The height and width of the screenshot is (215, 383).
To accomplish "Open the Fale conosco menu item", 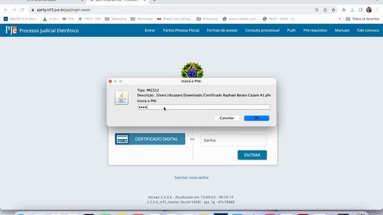I will pos(368,30).
